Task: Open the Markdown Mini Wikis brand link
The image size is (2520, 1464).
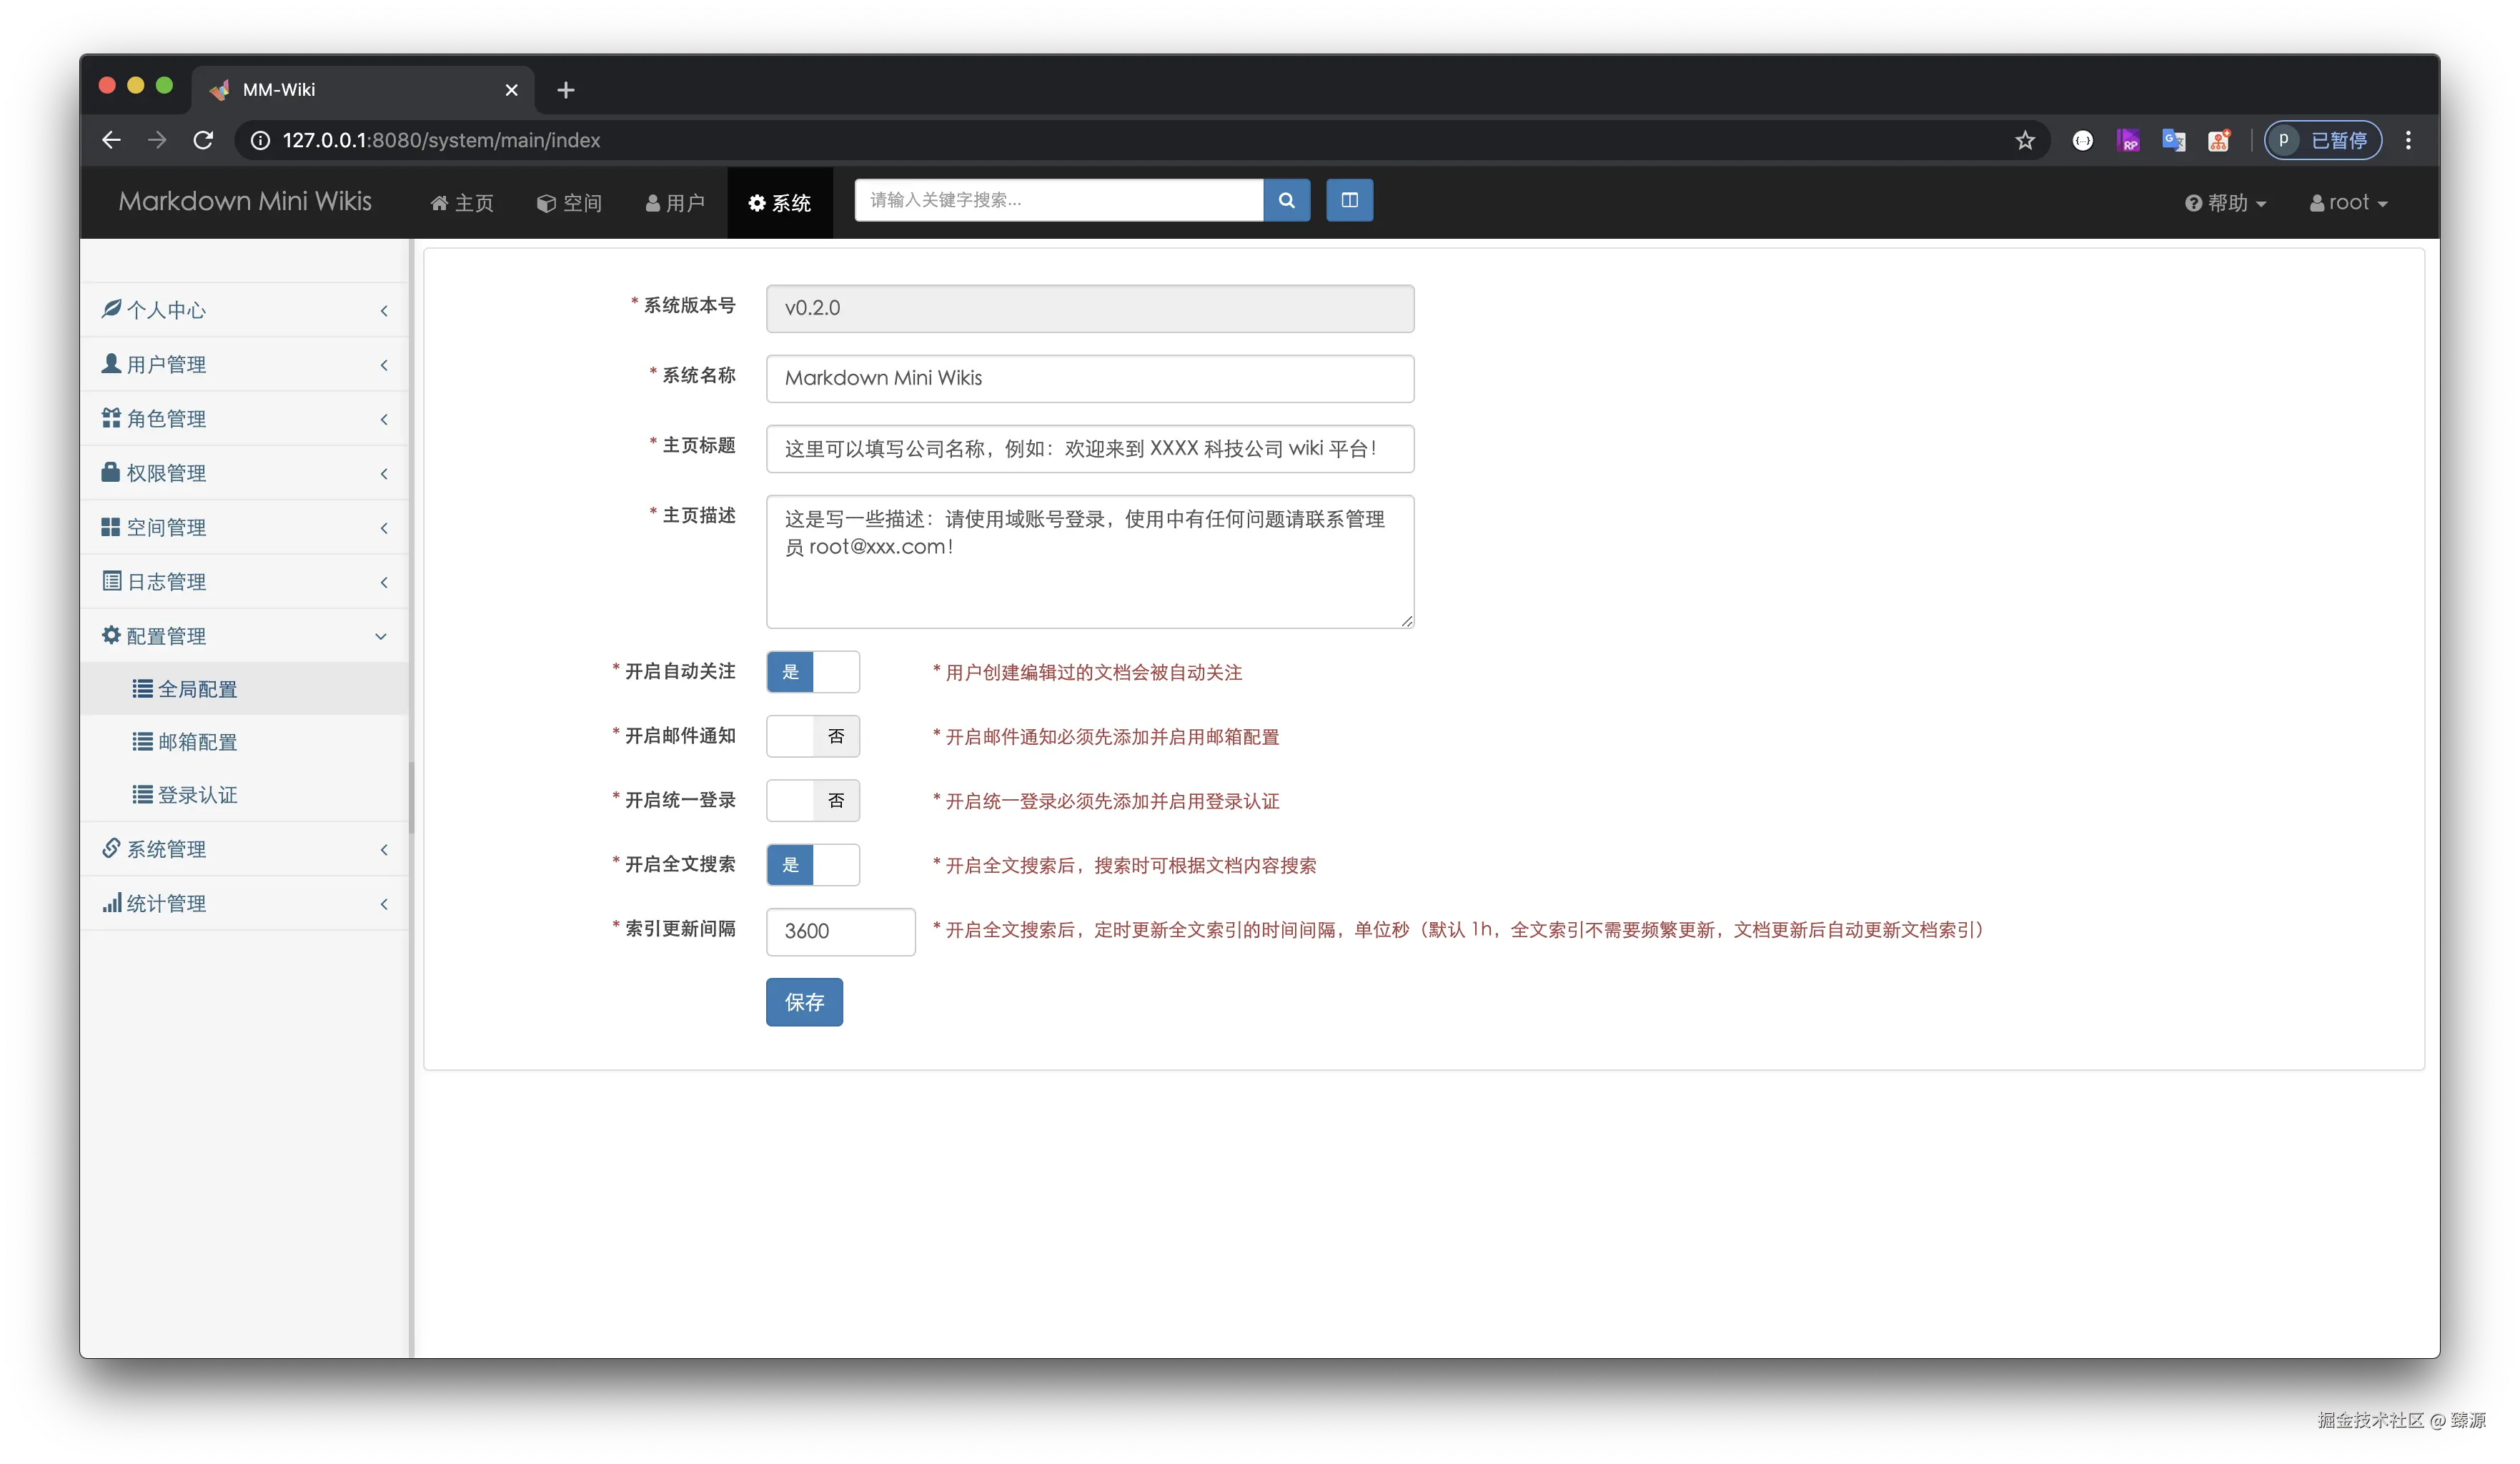Action: point(245,201)
